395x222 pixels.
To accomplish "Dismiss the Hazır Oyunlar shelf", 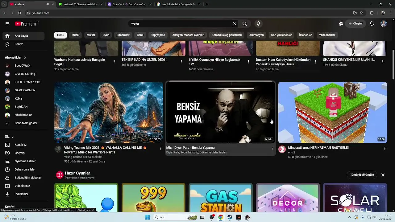I will point(383,175).
